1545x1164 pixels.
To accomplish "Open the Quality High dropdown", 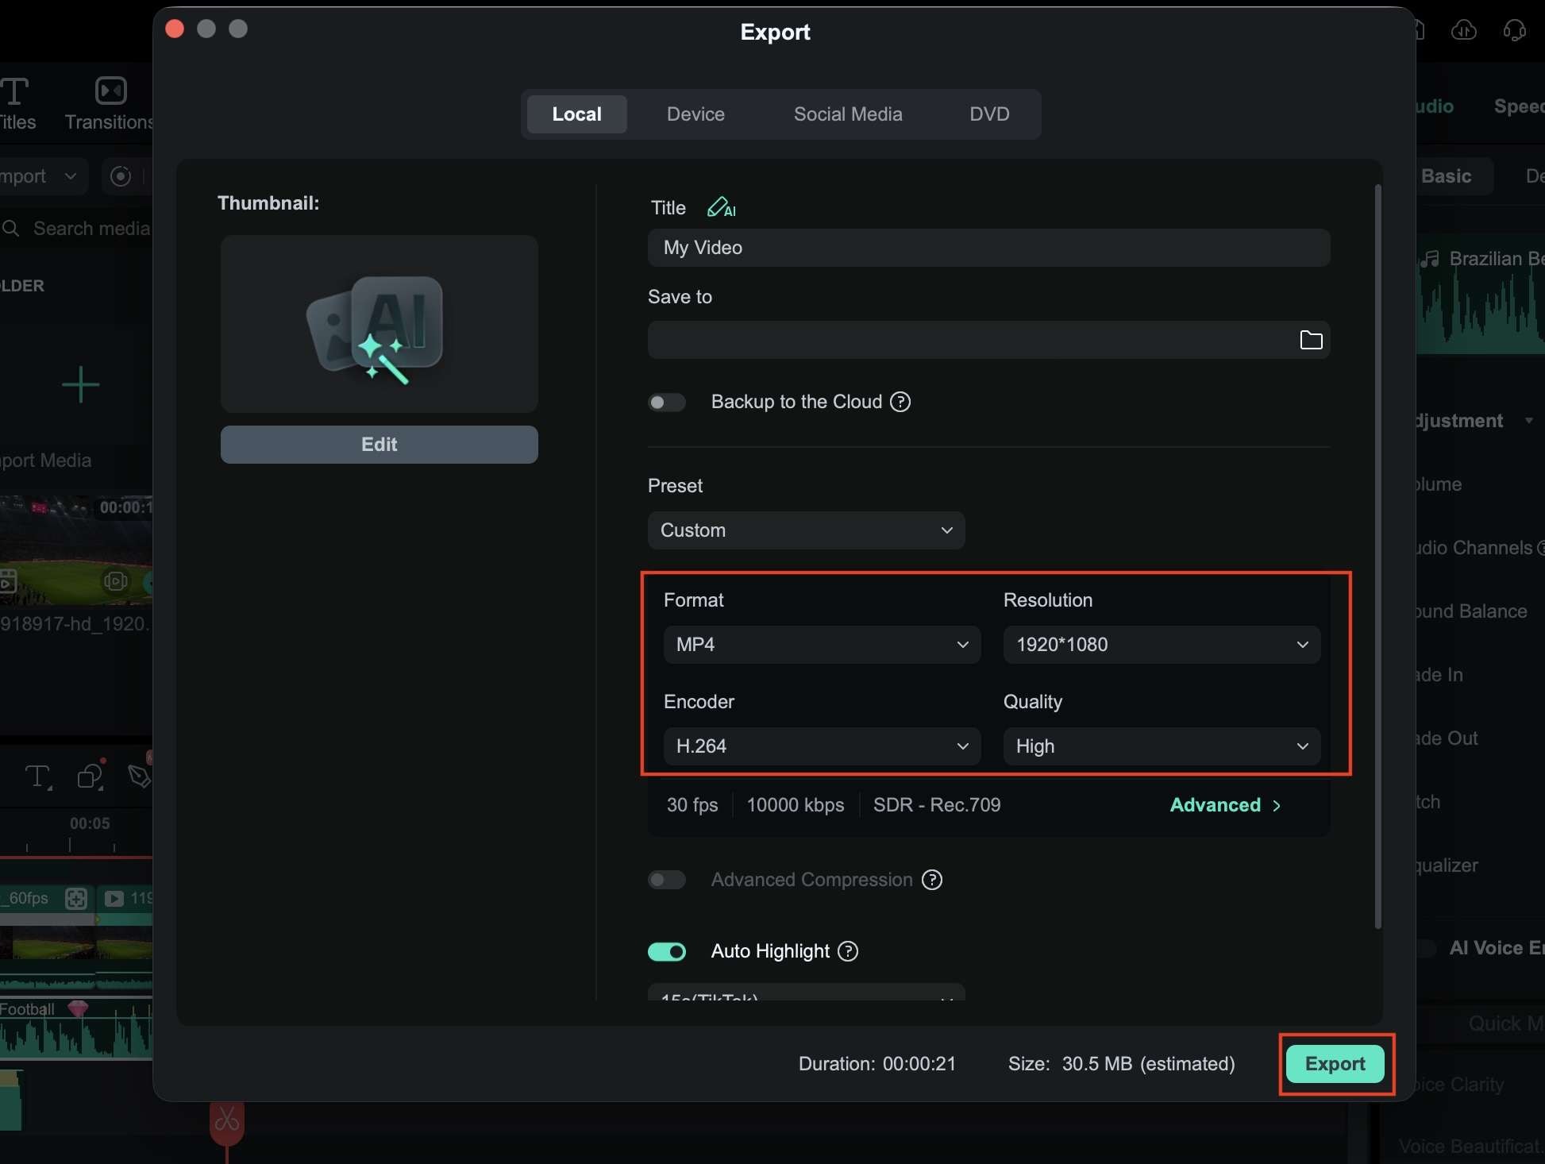I will 1162,746.
